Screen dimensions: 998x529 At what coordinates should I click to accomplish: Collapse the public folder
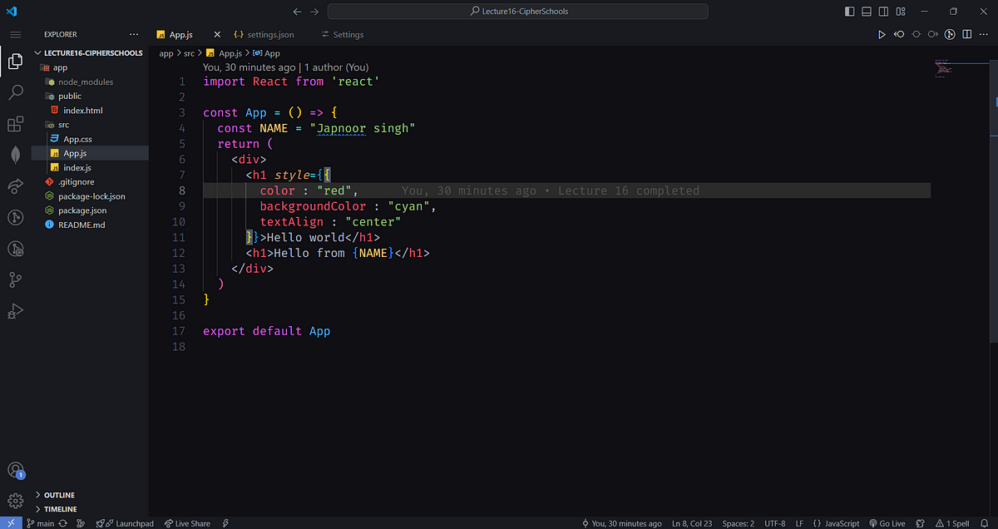(90, 96)
